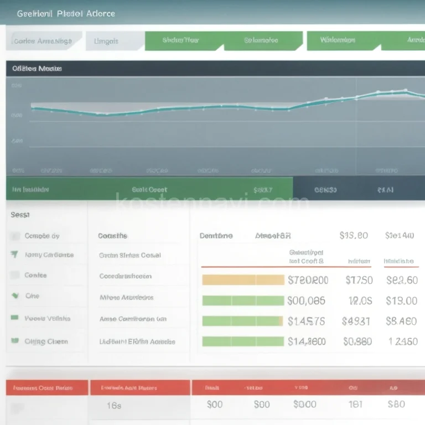Toggle the gray checkbox beside Conice

pyautogui.click(x=15, y=275)
